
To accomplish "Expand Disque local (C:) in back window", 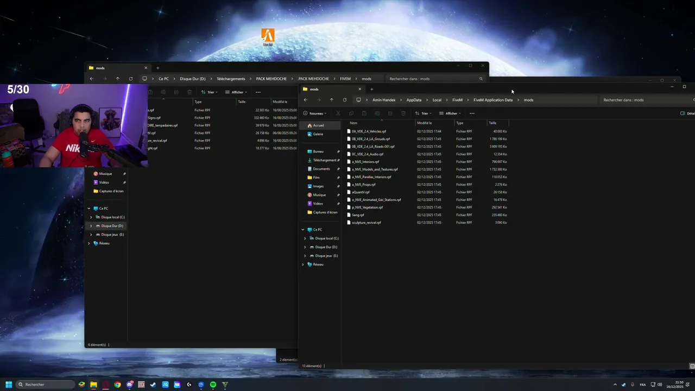I will (91, 217).
